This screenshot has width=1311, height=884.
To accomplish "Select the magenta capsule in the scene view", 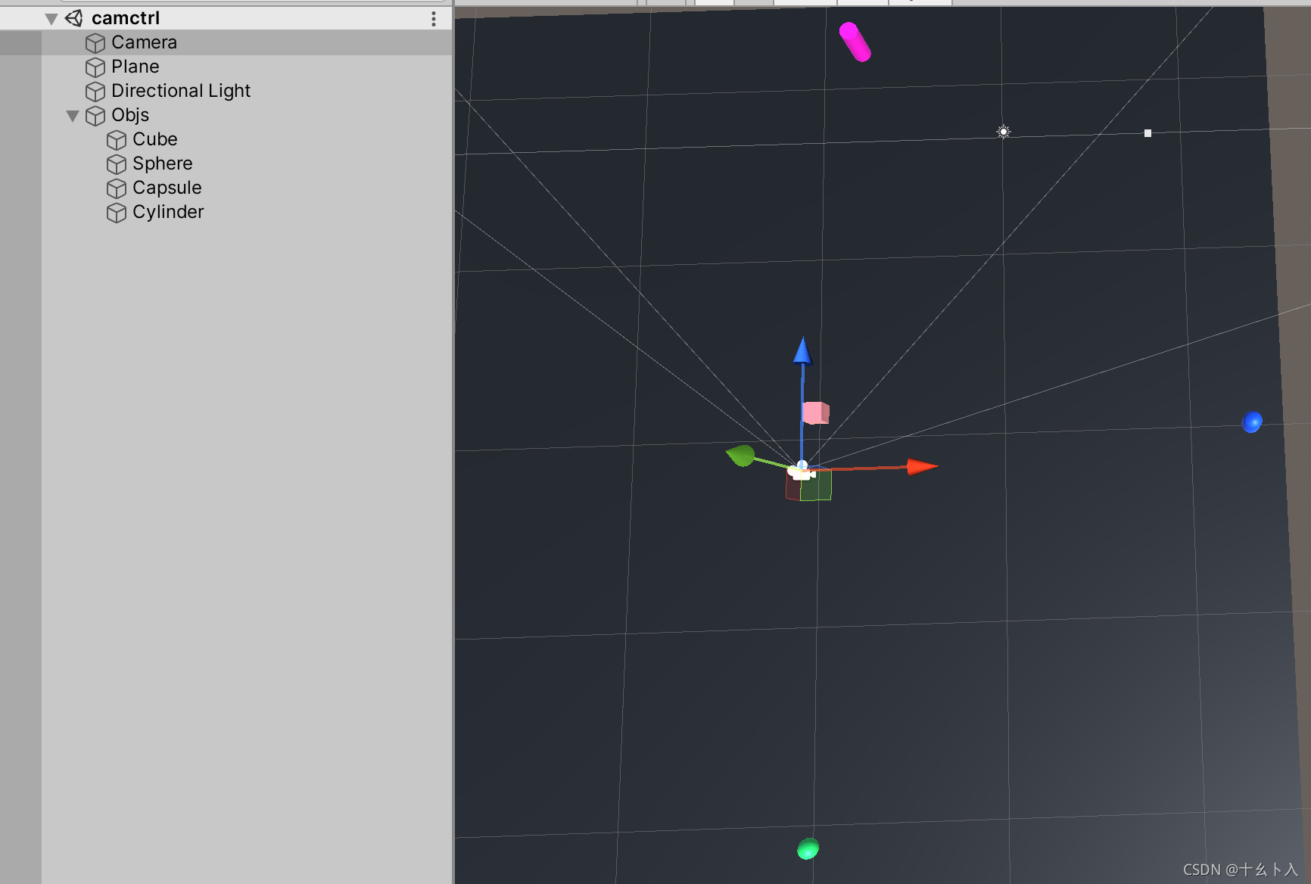I will pos(855,42).
